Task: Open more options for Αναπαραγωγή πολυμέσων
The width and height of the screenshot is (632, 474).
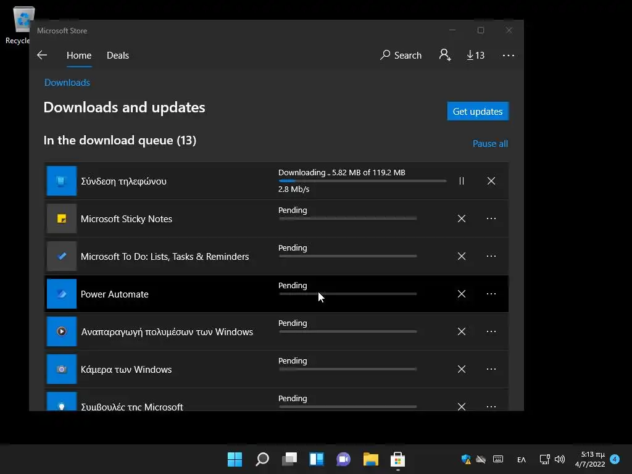Action: (x=491, y=331)
